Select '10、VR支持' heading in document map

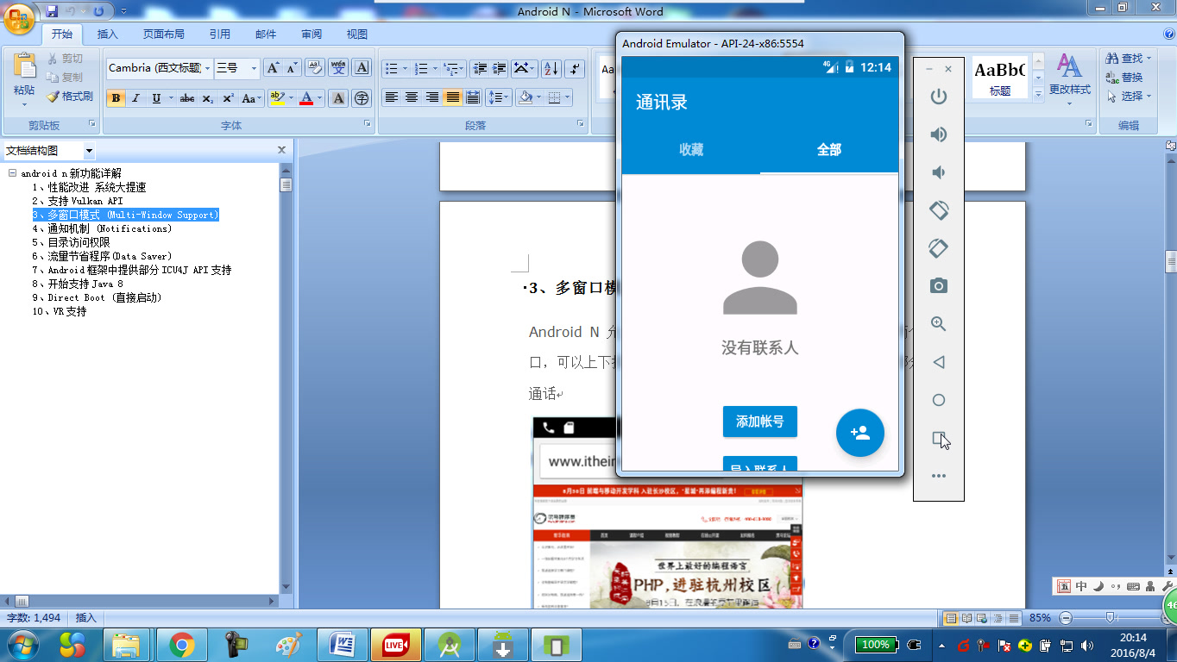tap(60, 311)
